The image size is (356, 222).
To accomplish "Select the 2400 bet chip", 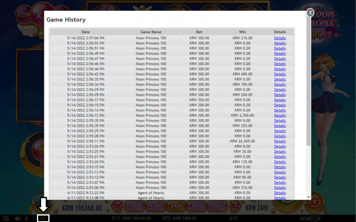I will [176, 206].
